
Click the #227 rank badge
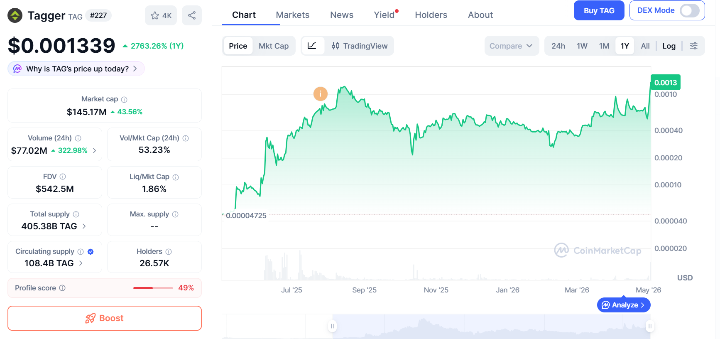(x=98, y=15)
